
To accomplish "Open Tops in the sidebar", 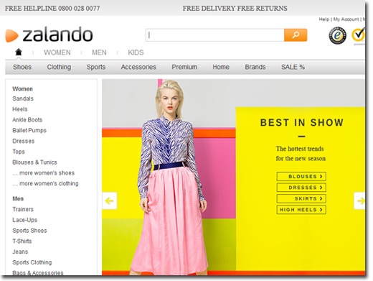I will [19, 152].
